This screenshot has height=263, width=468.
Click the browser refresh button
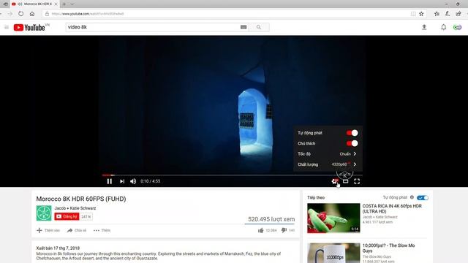pyautogui.click(x=20, y=14)
